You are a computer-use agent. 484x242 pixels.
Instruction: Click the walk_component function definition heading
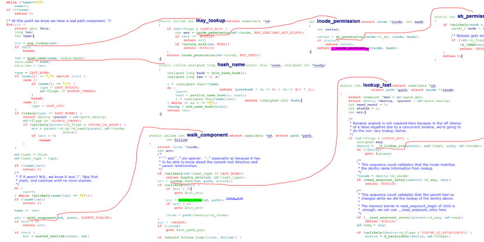coord(207,135)
